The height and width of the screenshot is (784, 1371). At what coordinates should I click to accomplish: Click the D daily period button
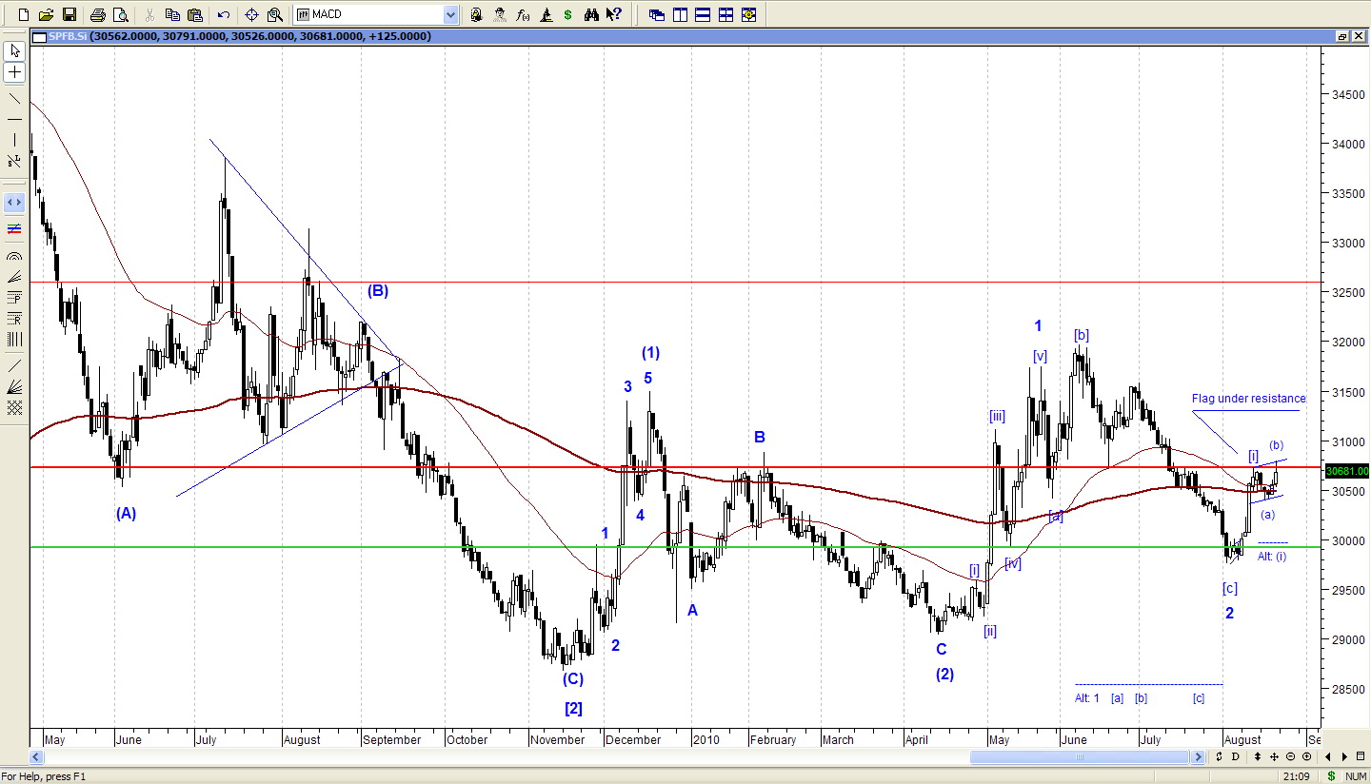point(1236,756)
